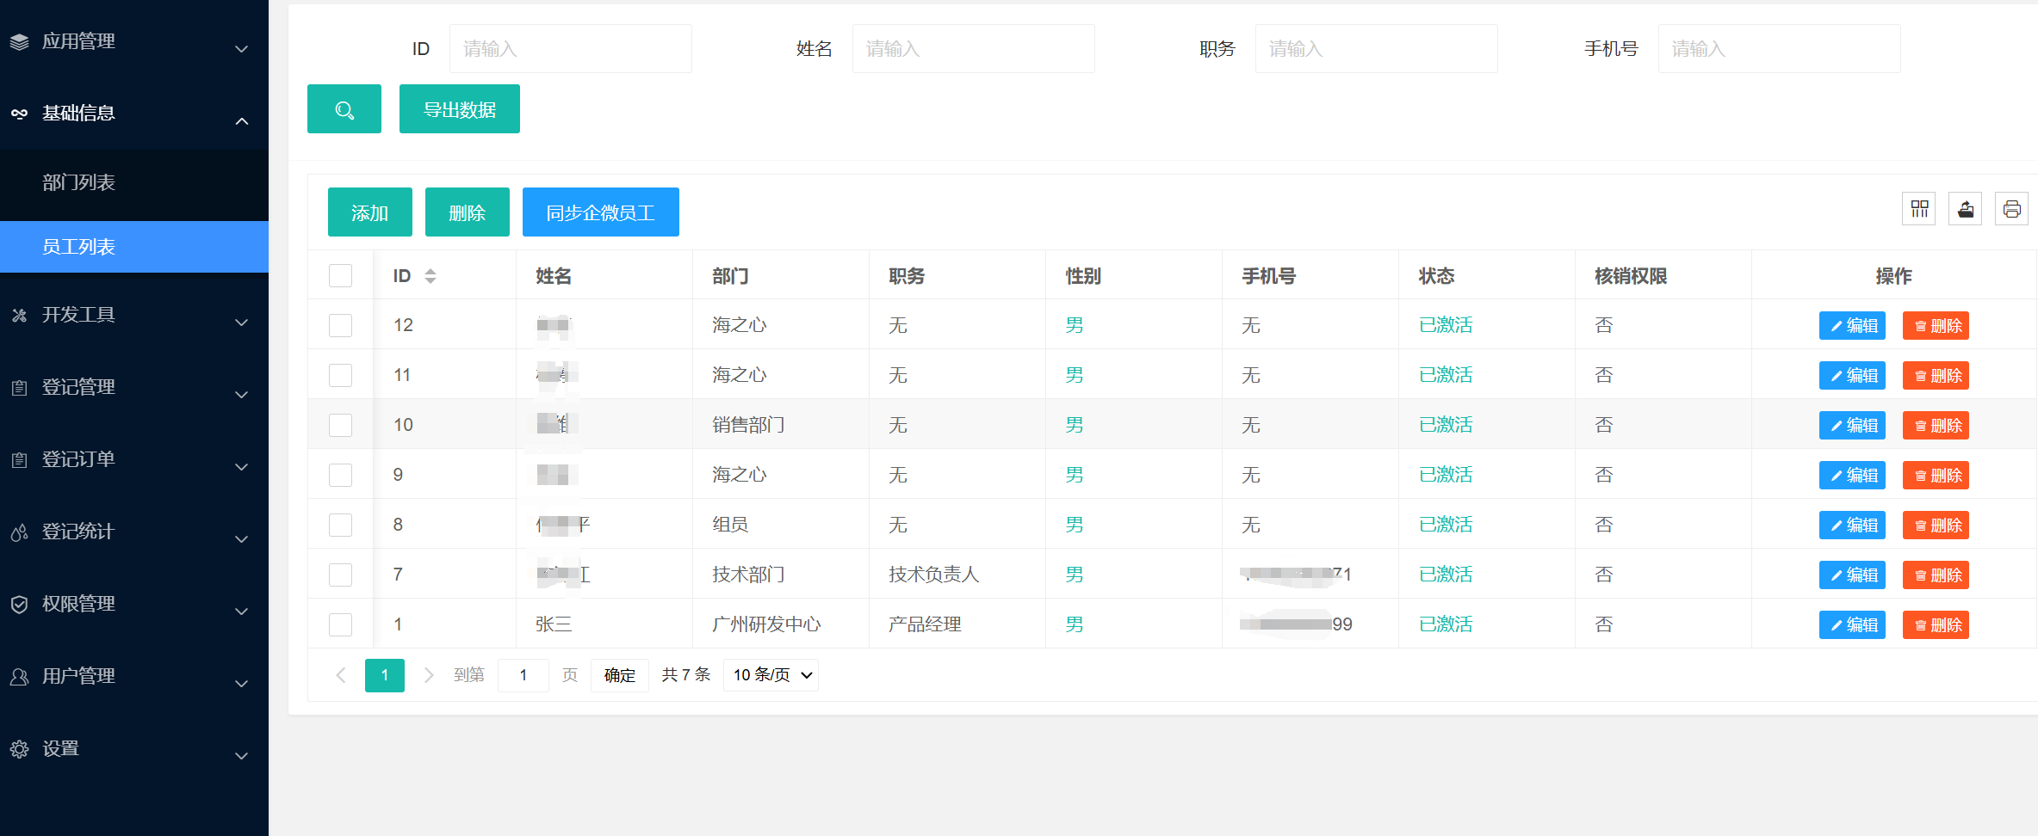Viewport: 2038px width, 836px height.
Task: Click 开发工具 wrench icon in sidebar
Action: click(x=19, y=316)
